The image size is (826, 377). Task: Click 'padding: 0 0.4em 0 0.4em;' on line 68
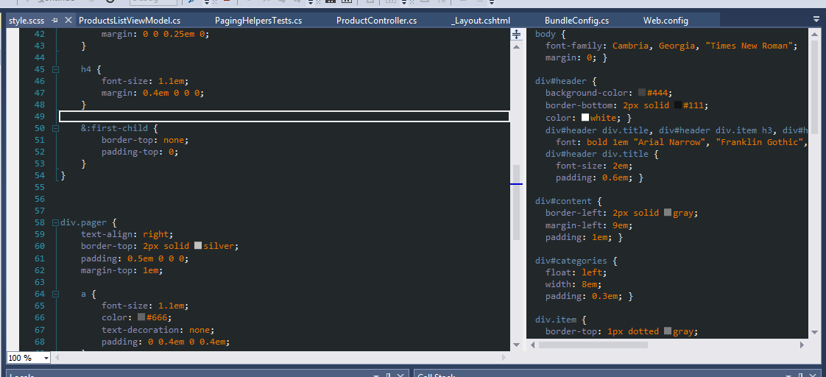tap(166, 342)
